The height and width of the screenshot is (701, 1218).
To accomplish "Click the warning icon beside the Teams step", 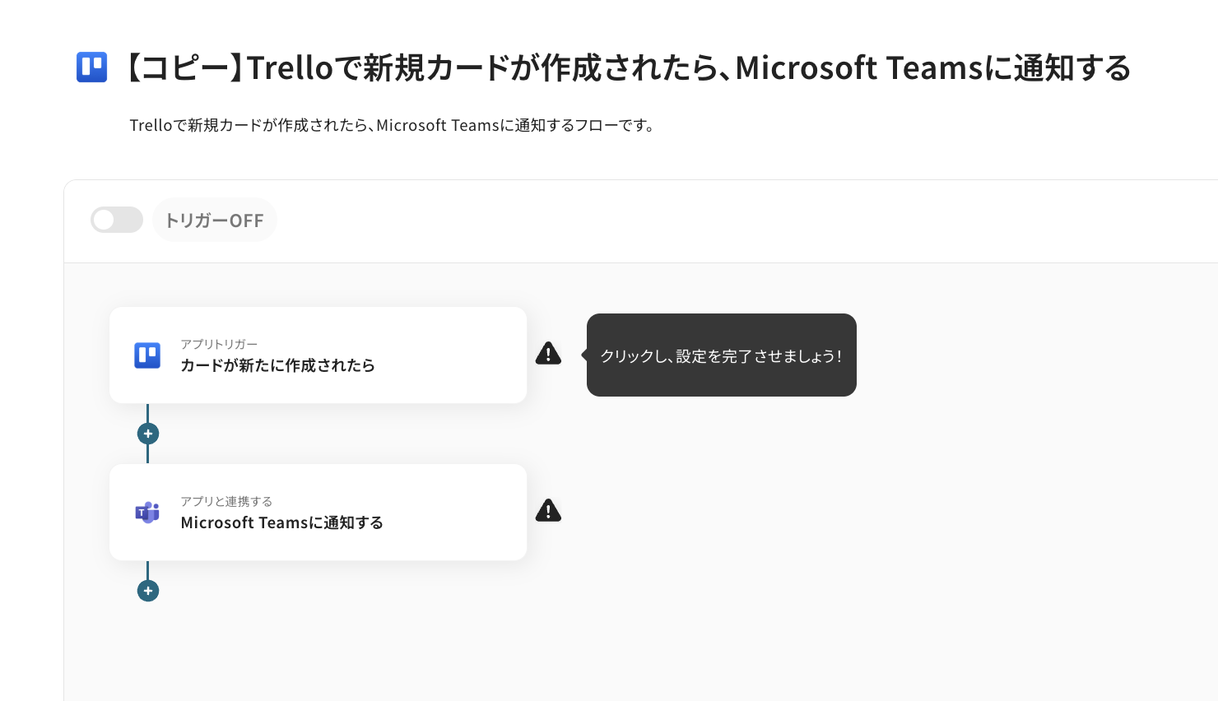I will click(x=548, y=511).
